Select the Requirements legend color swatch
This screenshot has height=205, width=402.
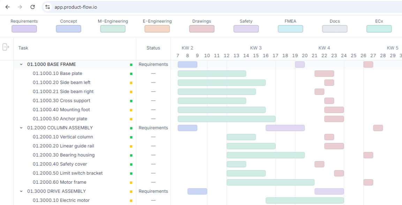(24, 29)
